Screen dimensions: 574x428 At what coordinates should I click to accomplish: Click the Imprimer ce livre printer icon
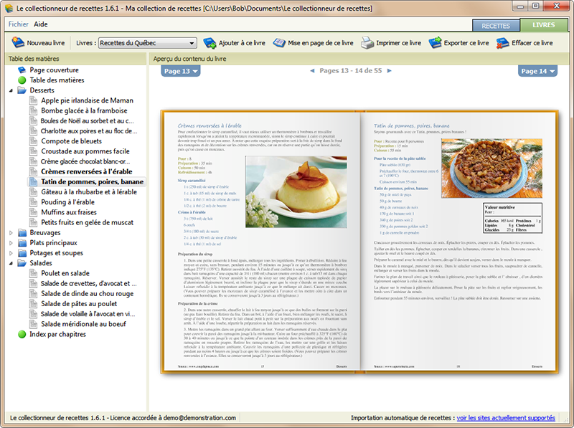[x=367, y=43]
